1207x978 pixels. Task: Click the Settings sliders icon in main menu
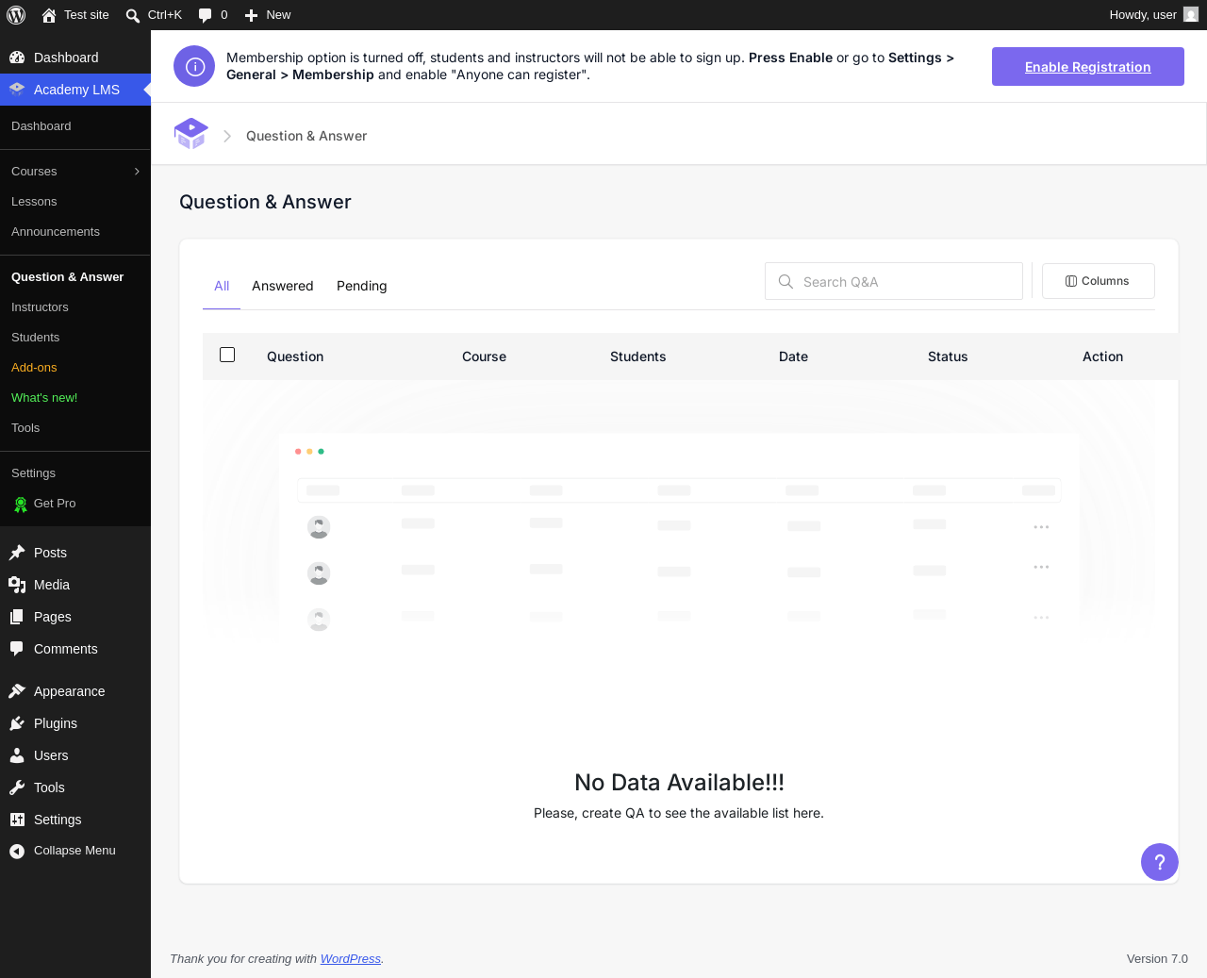click(17, 820)
